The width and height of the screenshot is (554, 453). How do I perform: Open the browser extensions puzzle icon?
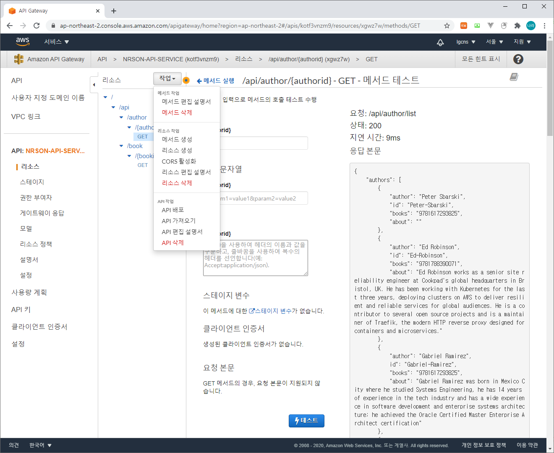[x=517, y=26]
